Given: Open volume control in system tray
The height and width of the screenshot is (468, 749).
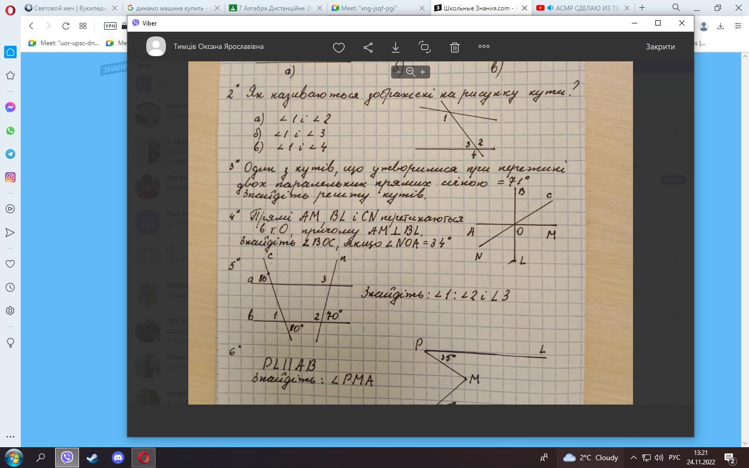Looking at the screenshot, I should 659,458.
